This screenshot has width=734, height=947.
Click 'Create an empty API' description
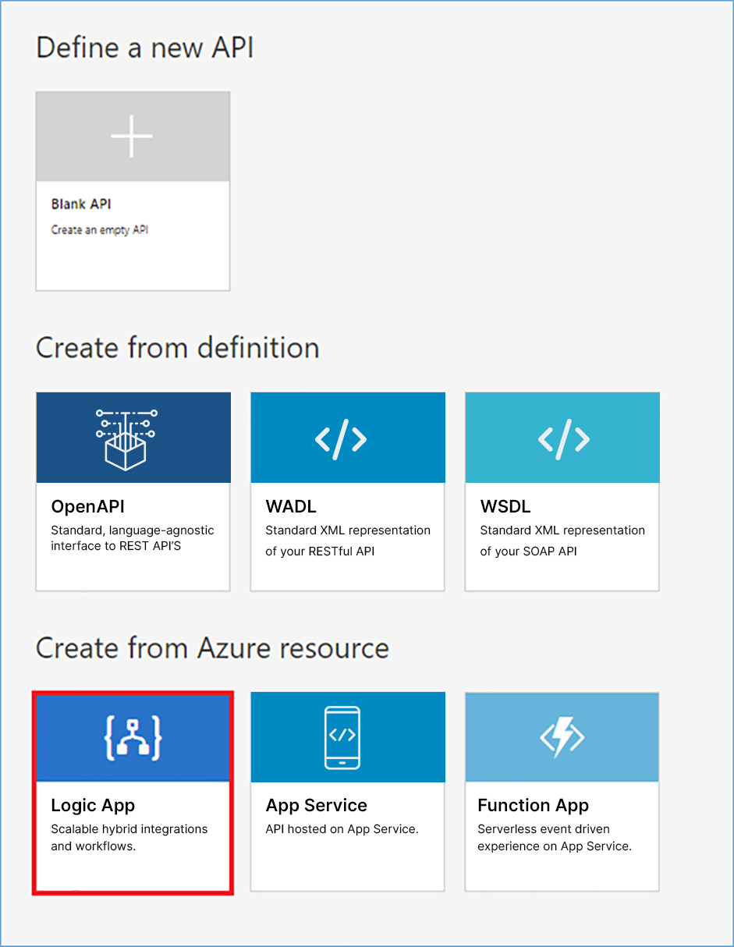click(x=99, y=230)
